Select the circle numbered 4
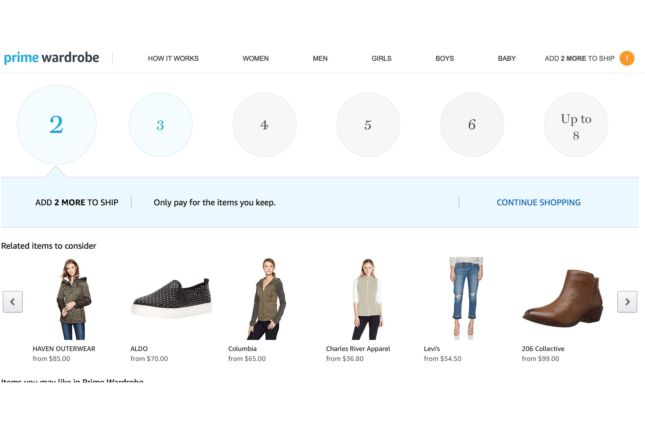Screen dimensions: 645x430 (x=264, y=125)
